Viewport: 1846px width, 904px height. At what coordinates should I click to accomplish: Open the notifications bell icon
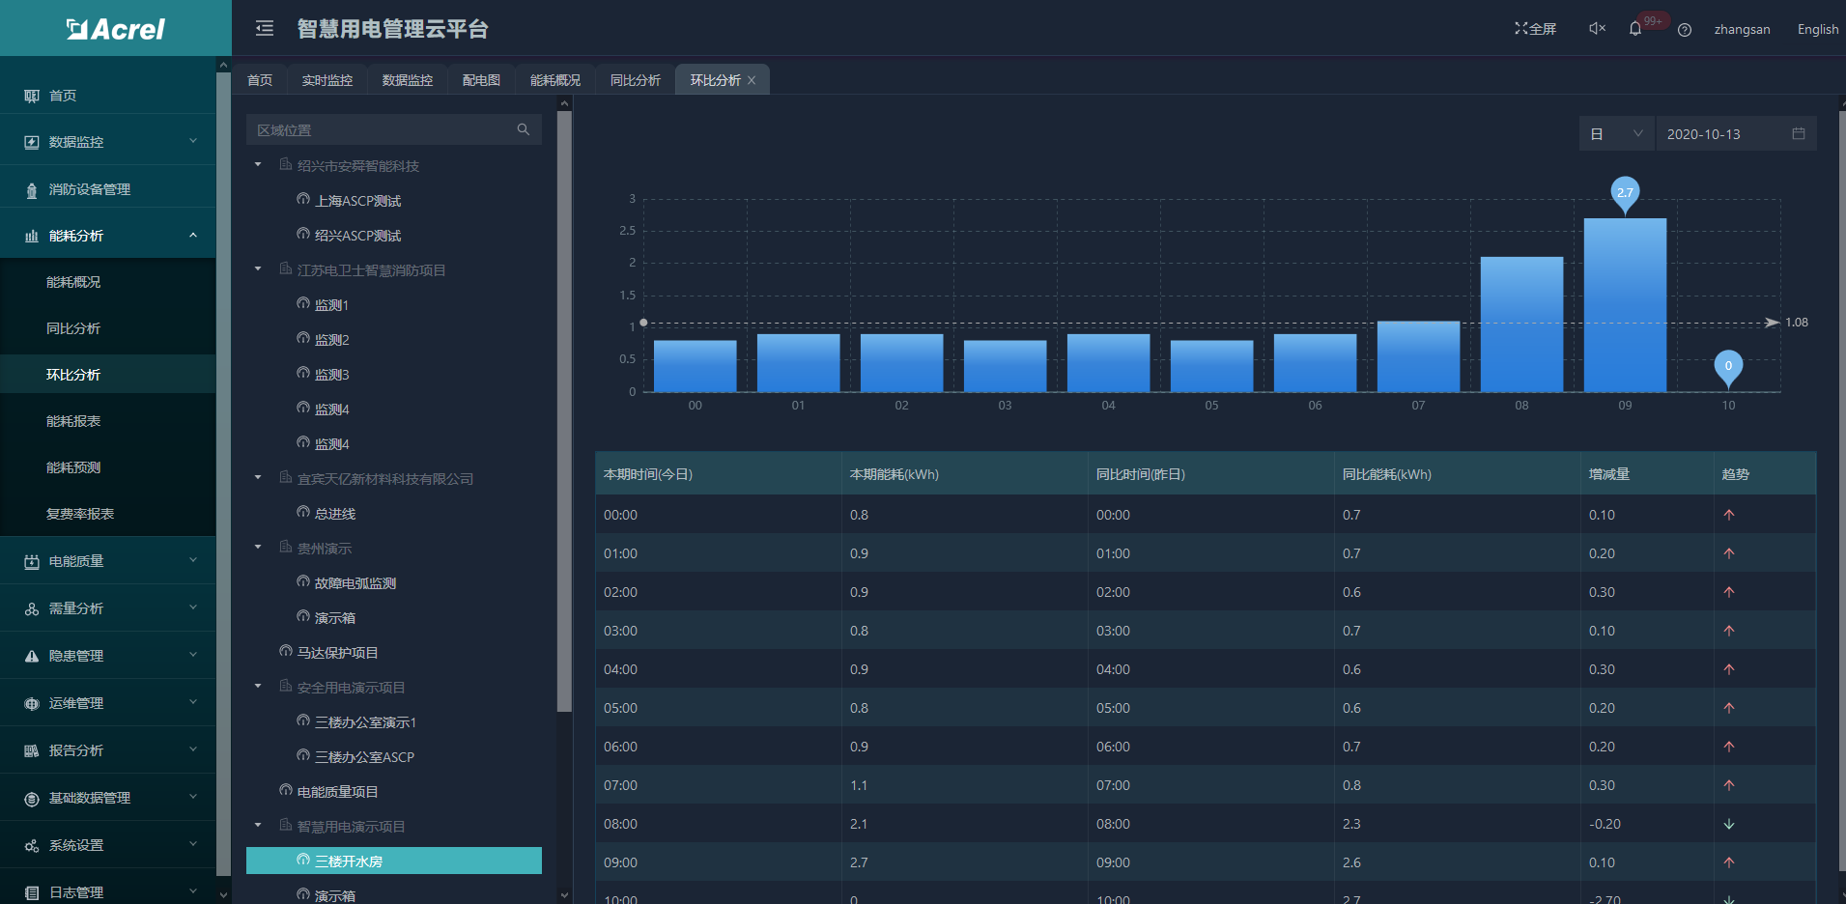(1635, 29)
